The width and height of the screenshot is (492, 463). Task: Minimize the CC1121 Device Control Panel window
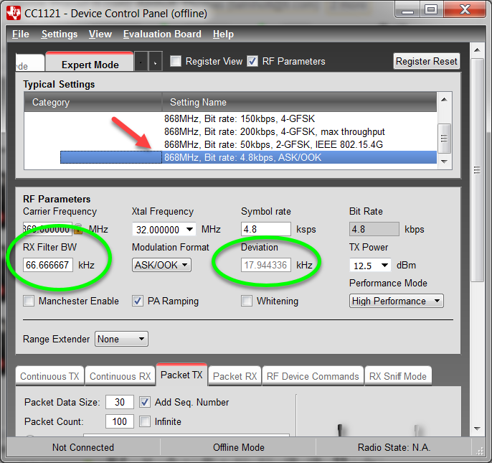pos(407,10)
